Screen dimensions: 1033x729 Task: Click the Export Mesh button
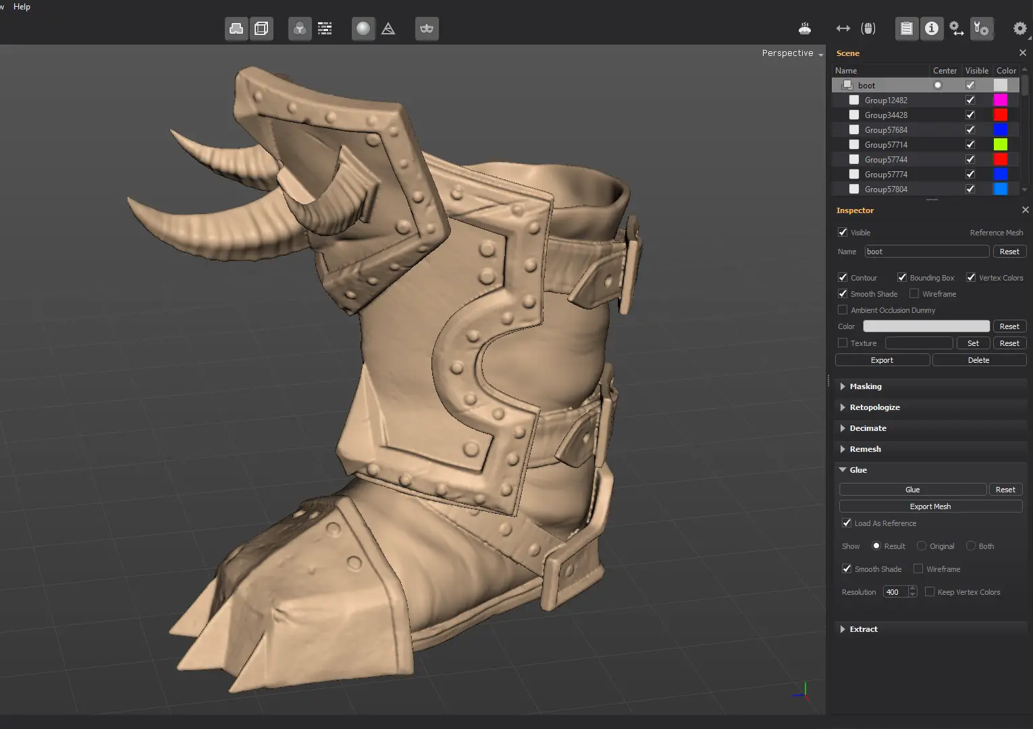point(930,506)
